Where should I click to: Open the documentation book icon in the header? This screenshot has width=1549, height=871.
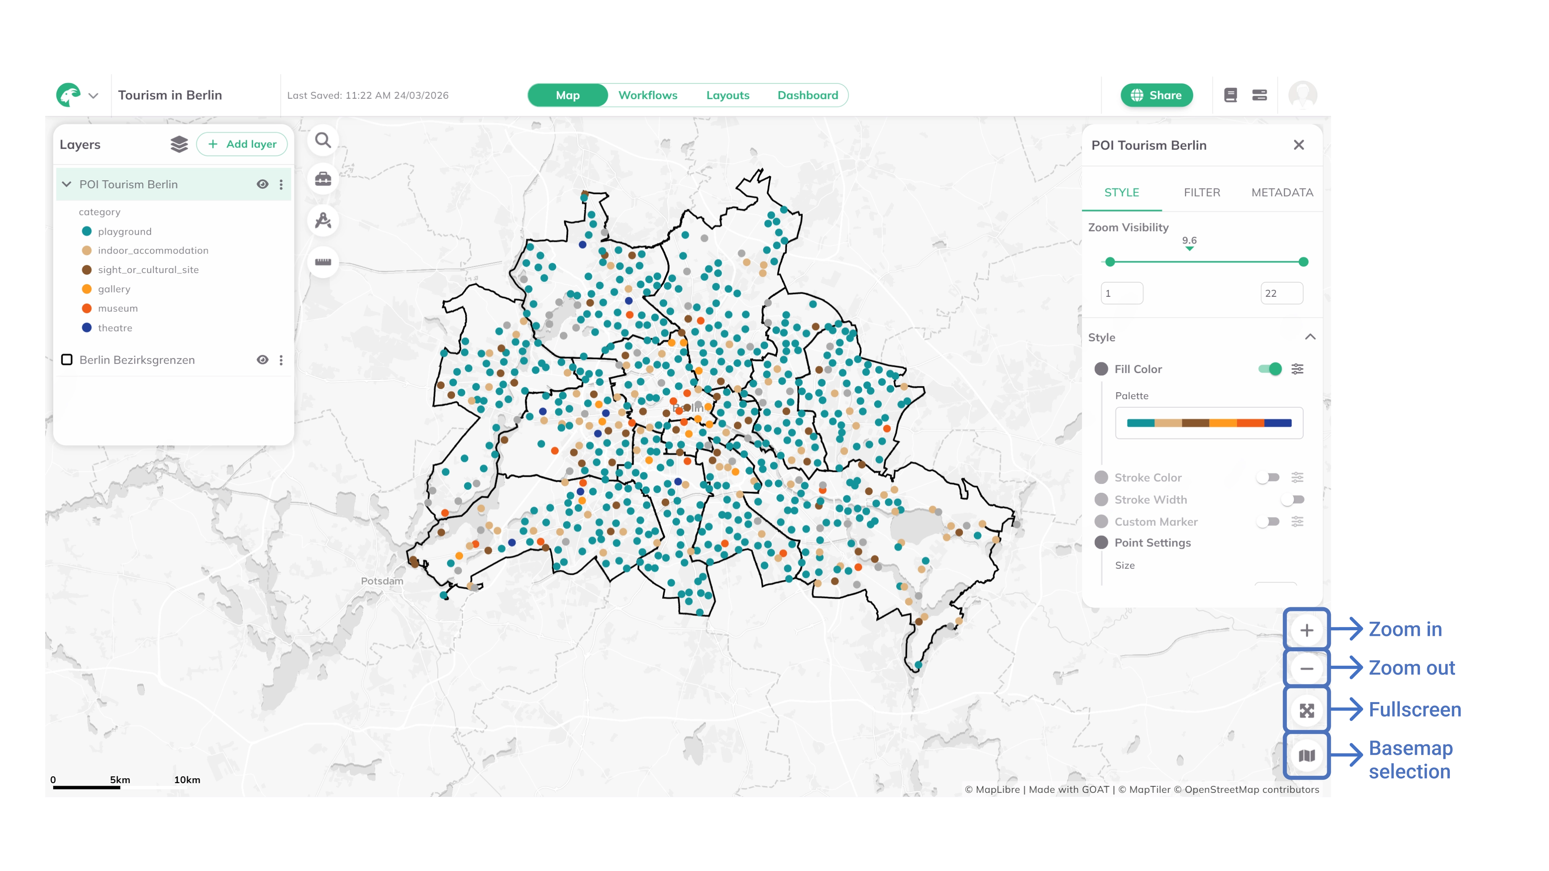(x=1231, y=94)
